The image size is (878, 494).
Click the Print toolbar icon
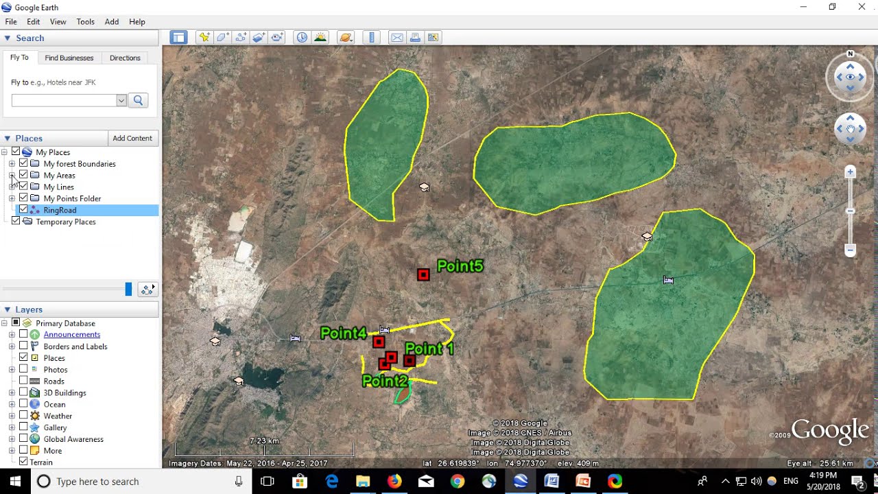[x=415, y=38]
